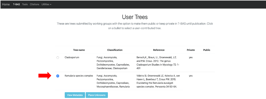This screenshot has height=99, width=266.
Task: Open the Utilities dropdown menu
Action: click(x=46, y=4)
